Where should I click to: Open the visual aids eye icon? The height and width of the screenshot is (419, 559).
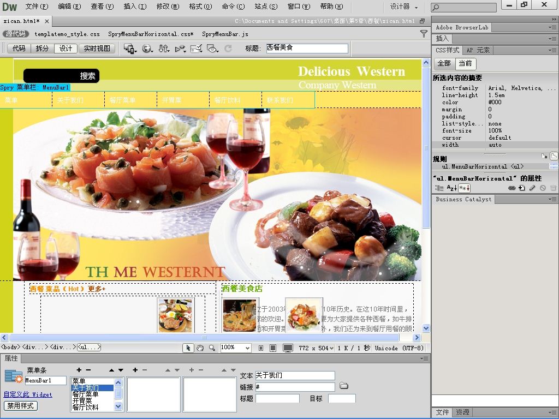click(212, 49)
